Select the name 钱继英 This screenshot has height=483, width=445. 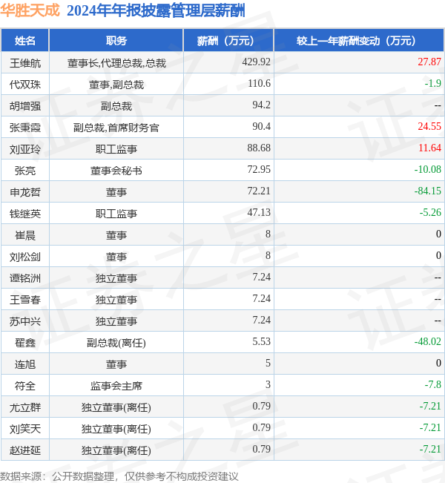pyautogui.click(x=25, y=214)
